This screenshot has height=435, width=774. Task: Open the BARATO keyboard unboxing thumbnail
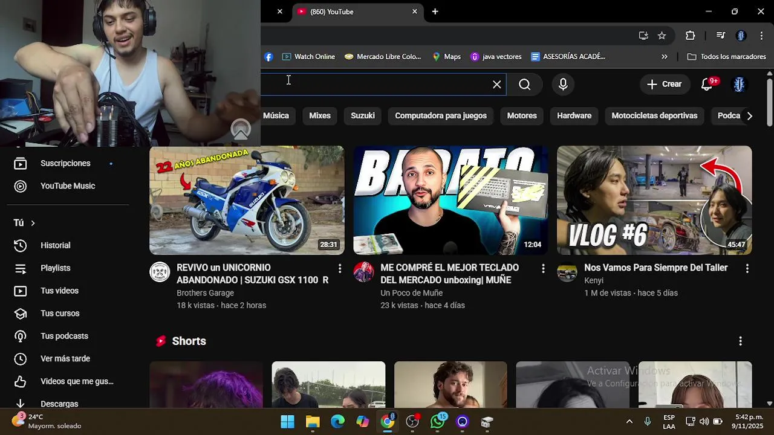pyautogui.click(x=450, y=200)
